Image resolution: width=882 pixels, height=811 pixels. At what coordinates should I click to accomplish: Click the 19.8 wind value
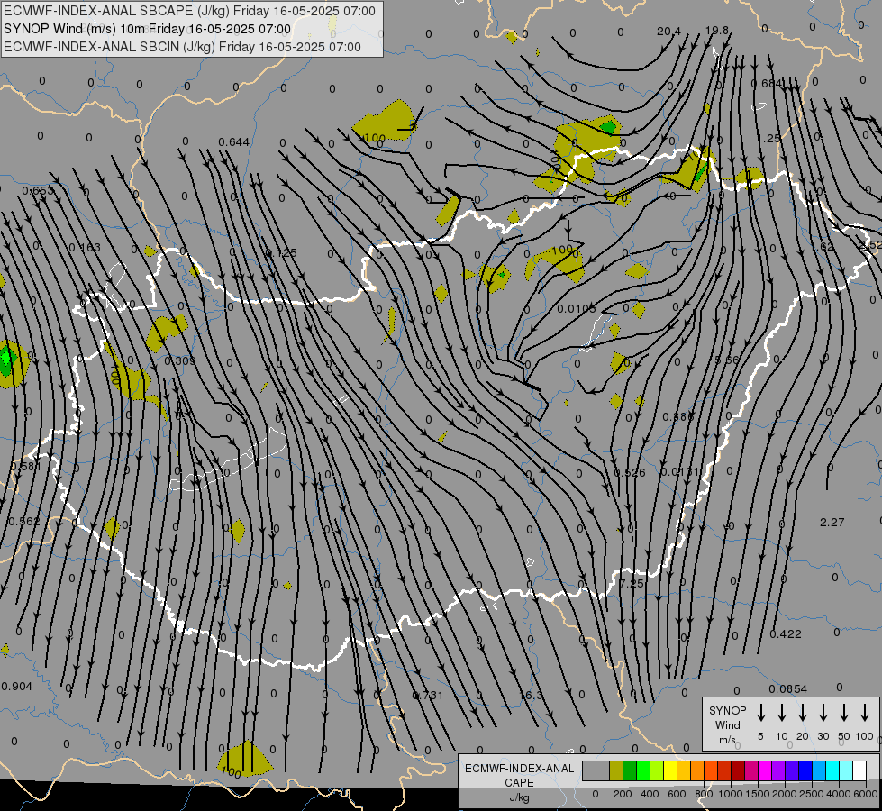(716, 31)
